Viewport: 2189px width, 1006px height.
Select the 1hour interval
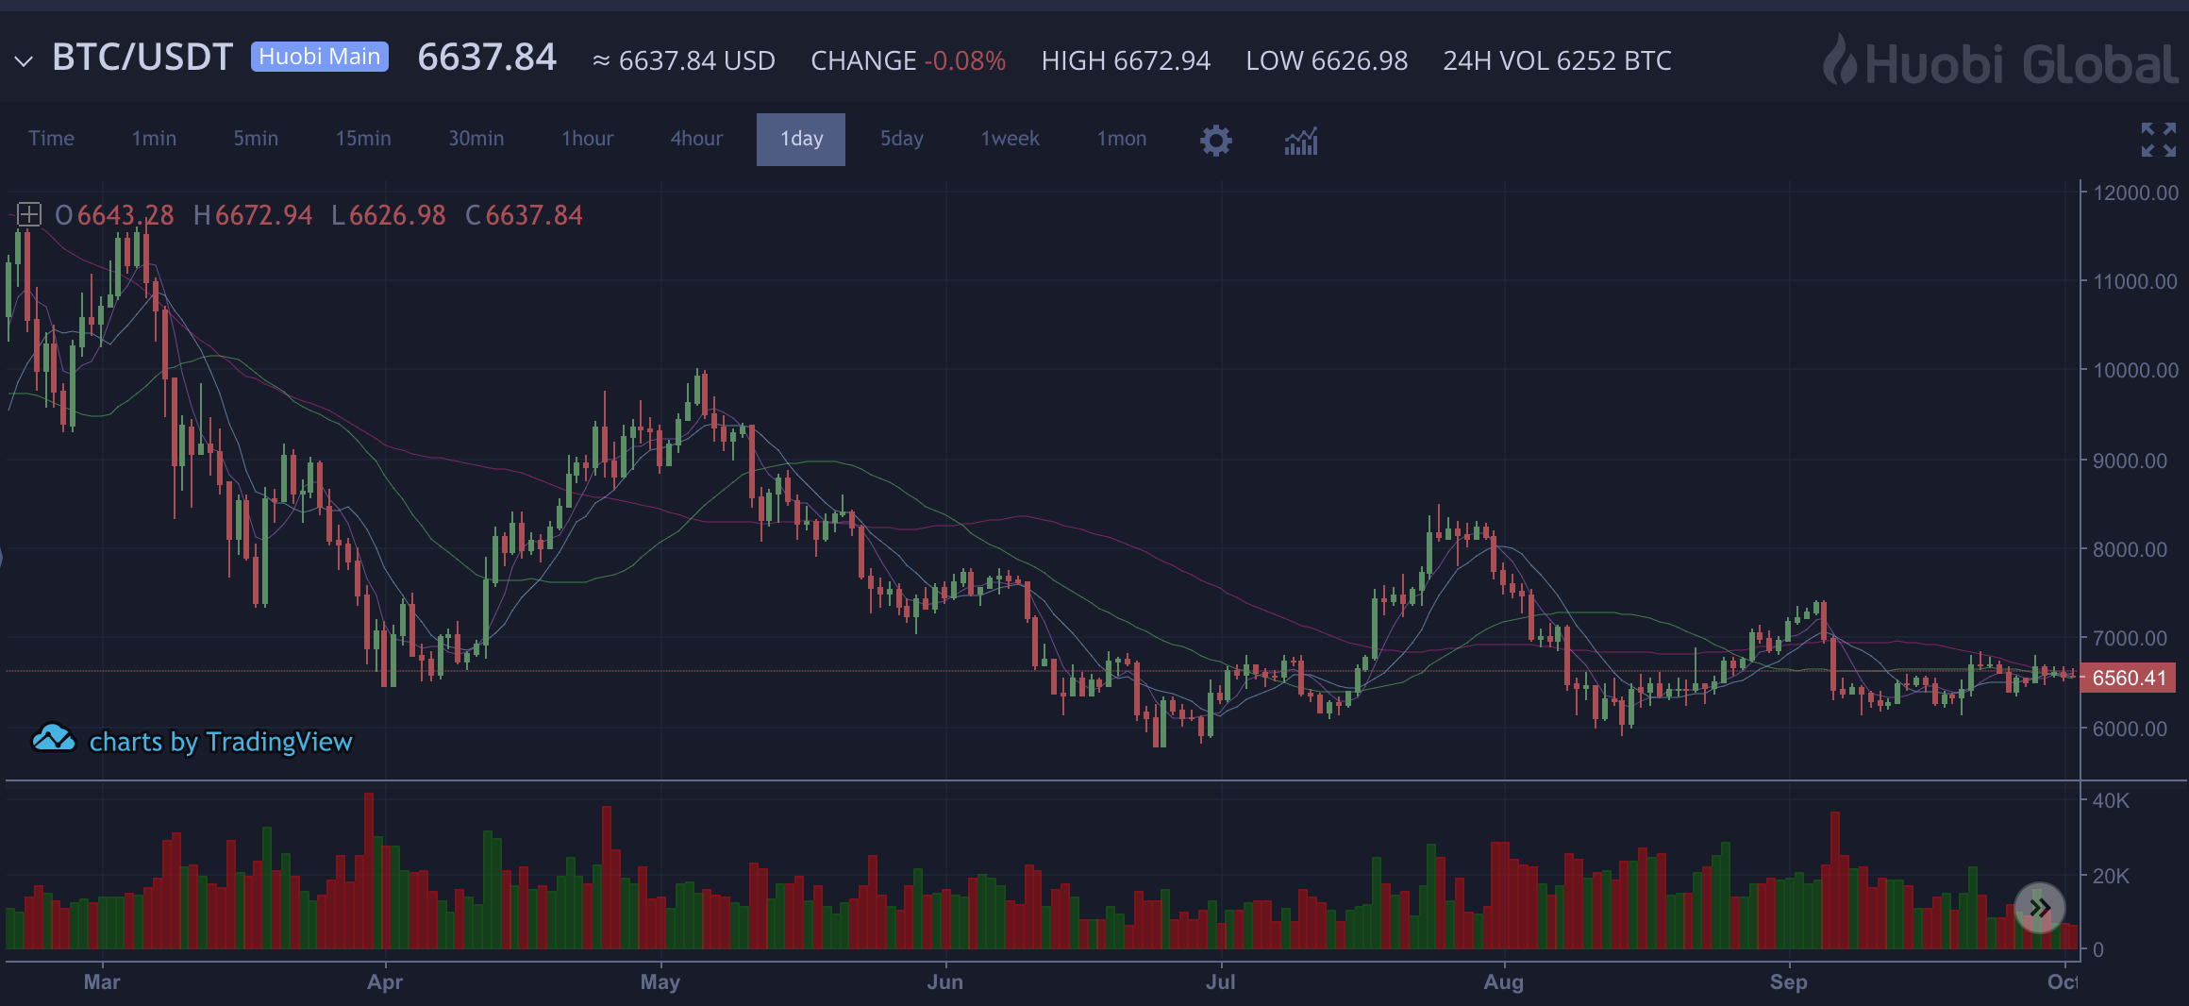tap(587, 139)
